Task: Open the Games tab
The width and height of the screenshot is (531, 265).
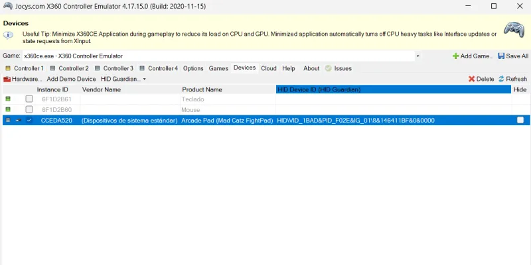Action: tap(218, 68)
